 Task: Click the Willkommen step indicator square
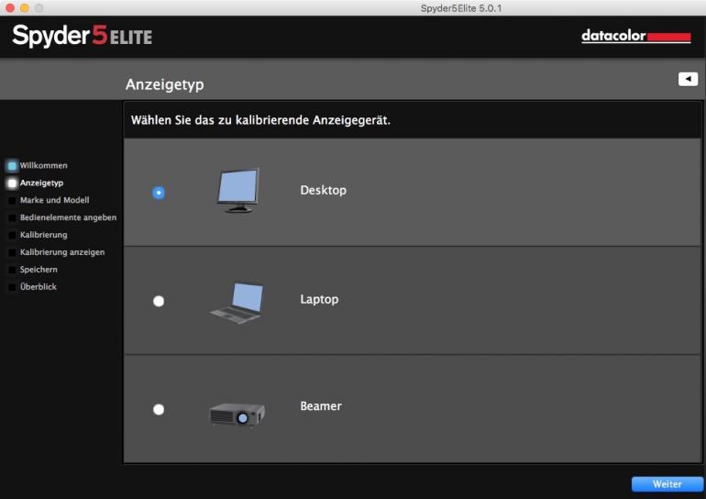[12, 166]
